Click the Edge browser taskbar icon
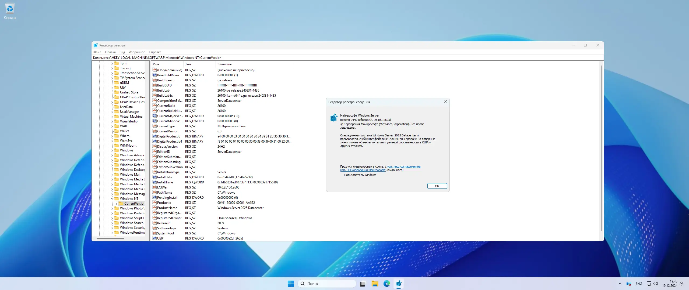Screen dimensions: 689x290 pos(386,284)
